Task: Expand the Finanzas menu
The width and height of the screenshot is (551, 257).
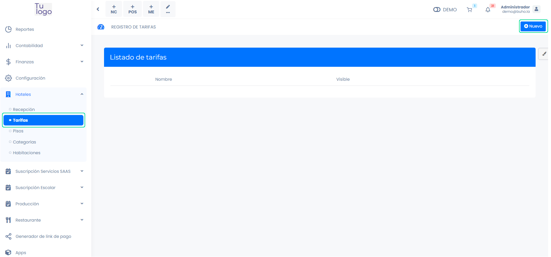Action: (44, 62)
